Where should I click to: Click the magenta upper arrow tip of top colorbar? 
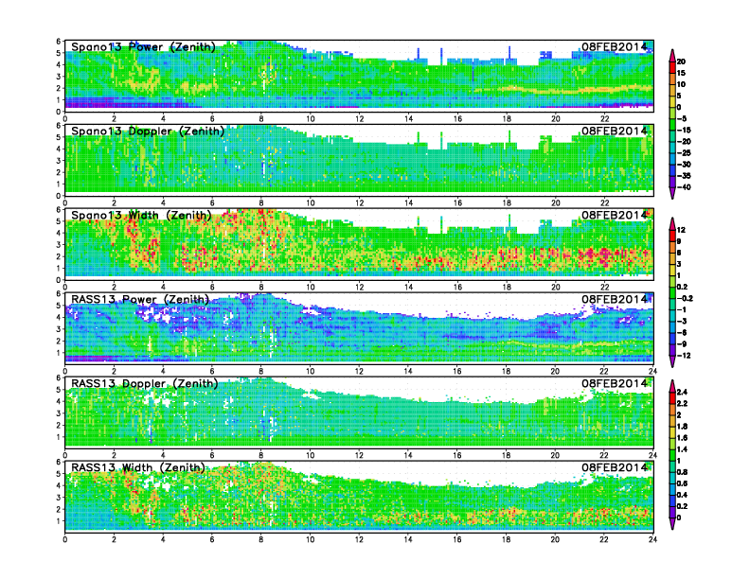tap(672, 55)
